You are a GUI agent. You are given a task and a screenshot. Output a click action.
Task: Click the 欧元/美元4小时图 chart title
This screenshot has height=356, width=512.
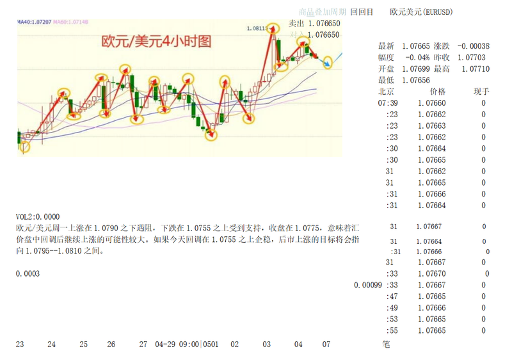pos(156,42)
